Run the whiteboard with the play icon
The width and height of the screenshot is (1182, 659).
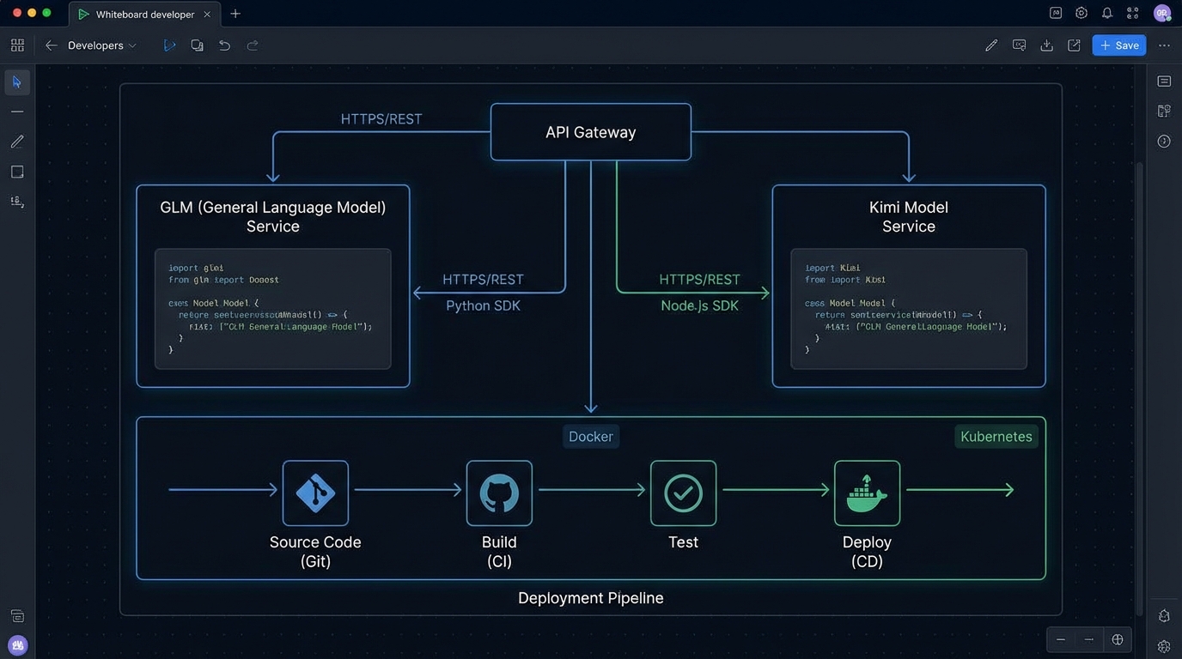point(169,45)
